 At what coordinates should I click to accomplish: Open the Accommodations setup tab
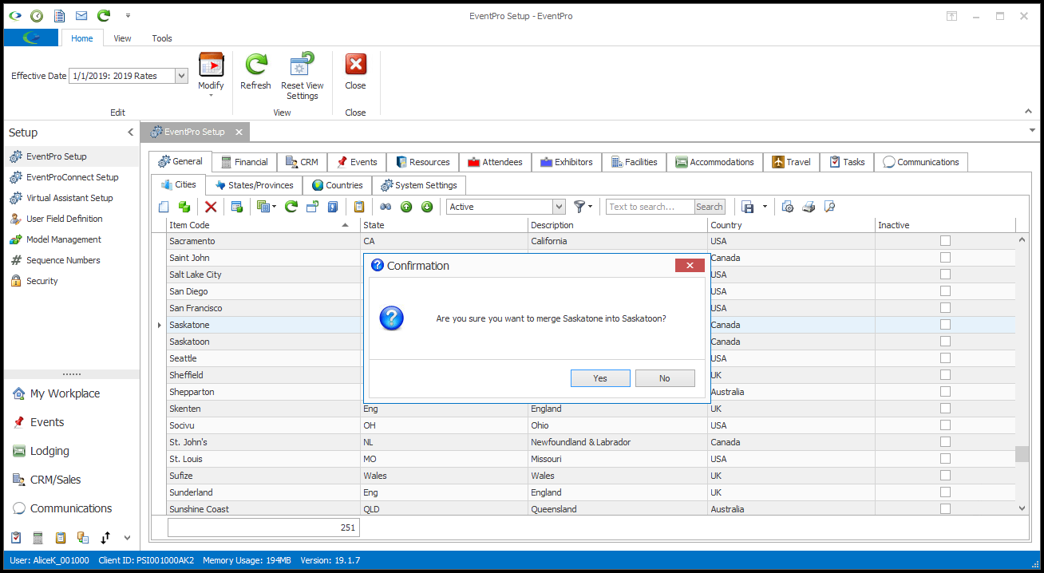[715, 162]
